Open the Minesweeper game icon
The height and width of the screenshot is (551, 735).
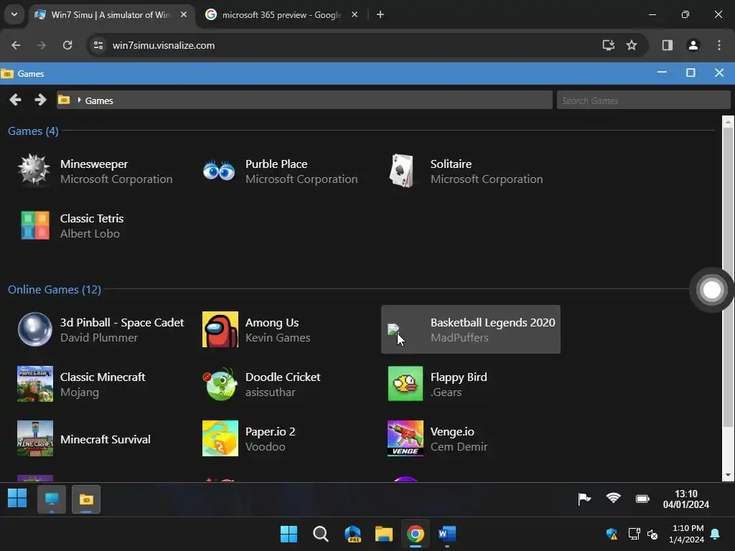tap(34, 171)
